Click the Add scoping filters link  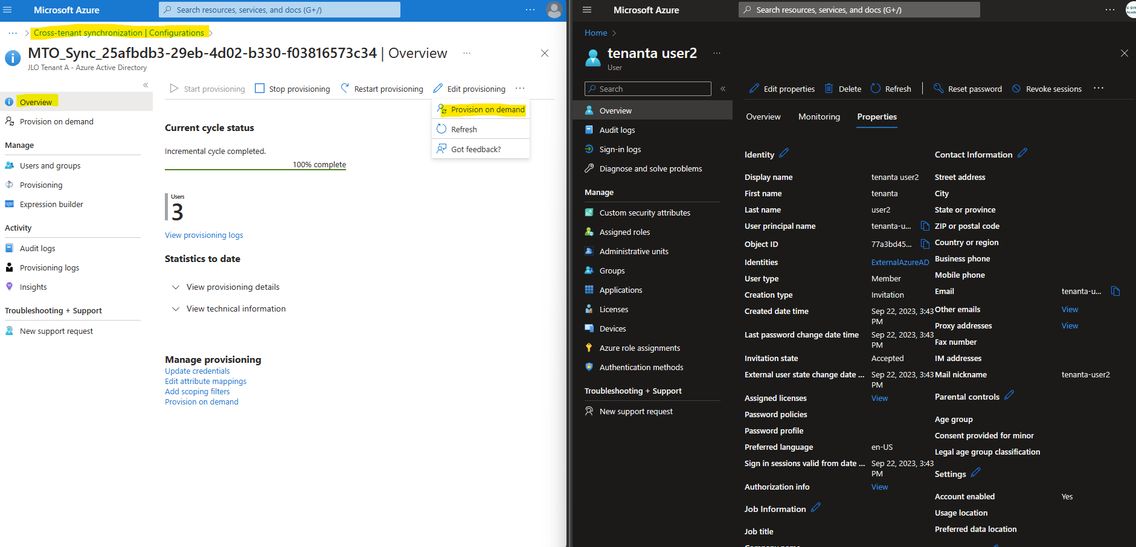(x=197, y=392)
